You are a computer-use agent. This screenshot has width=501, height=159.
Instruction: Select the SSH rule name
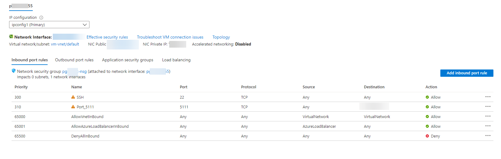pyautogui.click(x=80, y=97)
